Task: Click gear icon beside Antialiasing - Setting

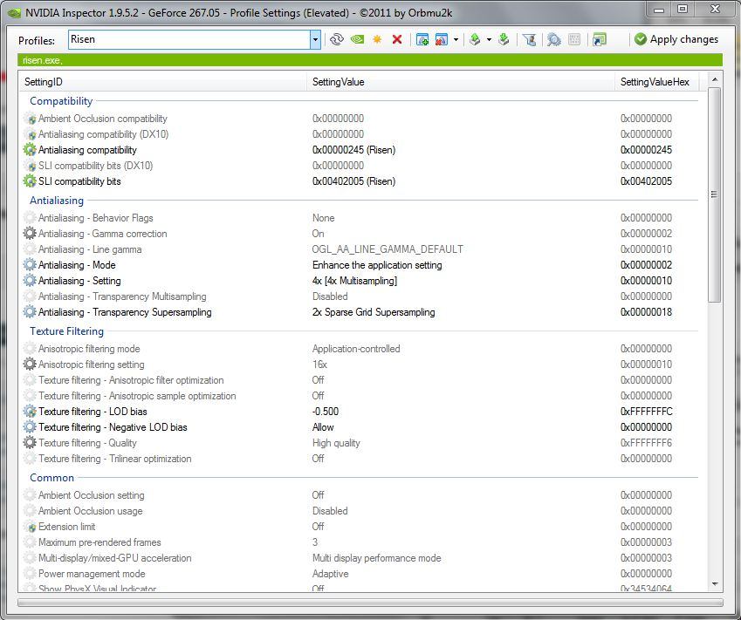Action: tap(30, 281)
